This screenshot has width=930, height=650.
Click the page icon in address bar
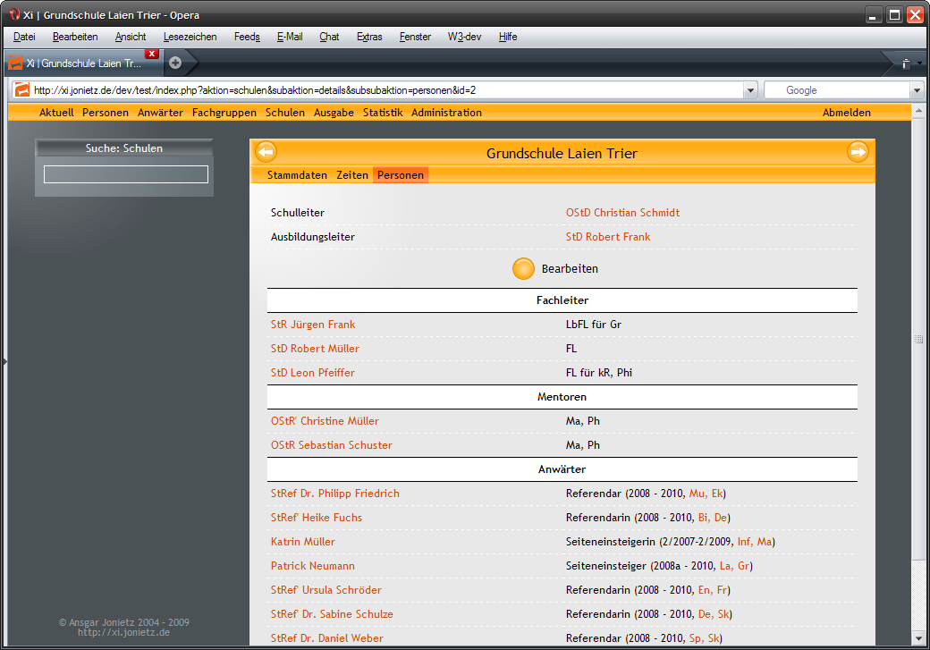22,90
